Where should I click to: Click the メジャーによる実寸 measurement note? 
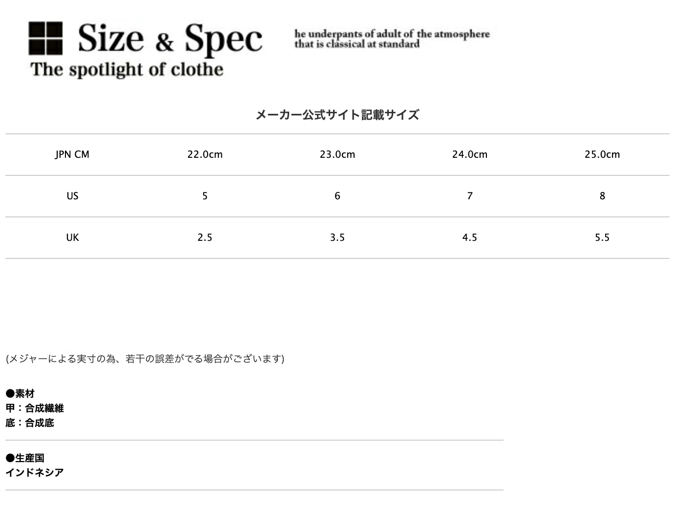click(145, 359)
